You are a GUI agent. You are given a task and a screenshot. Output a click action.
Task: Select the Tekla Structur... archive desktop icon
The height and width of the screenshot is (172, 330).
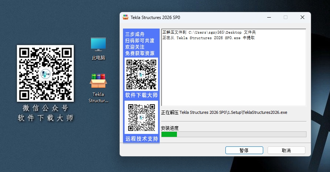coord(98,88)
